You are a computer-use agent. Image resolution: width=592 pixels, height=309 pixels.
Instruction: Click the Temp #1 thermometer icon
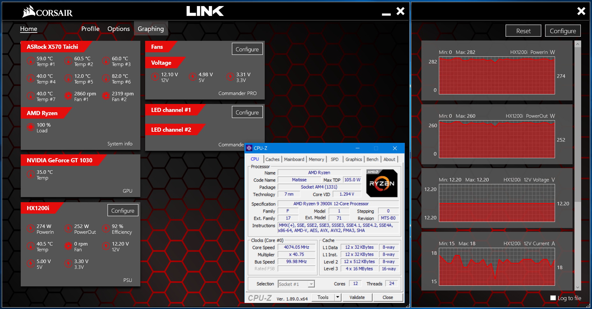coord(30,61)
